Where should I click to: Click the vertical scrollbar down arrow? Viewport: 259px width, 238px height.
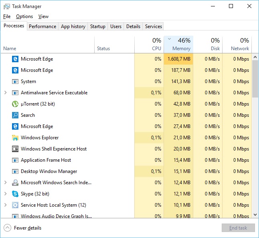click(x=255, y=215)
